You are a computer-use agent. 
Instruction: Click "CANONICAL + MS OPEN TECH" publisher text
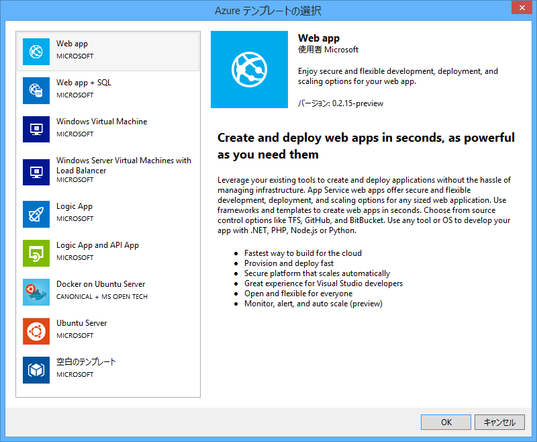102,297
